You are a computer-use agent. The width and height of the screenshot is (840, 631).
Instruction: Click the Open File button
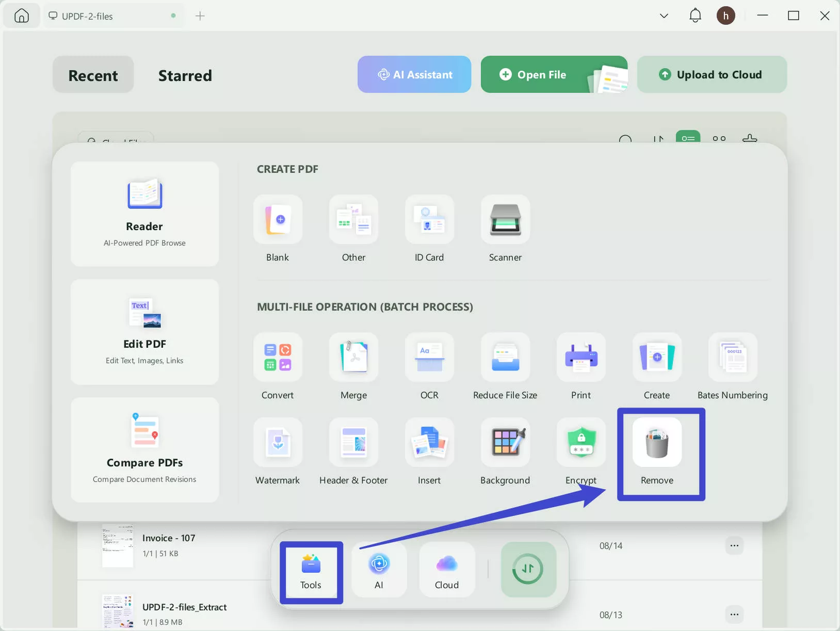(554, 74)
